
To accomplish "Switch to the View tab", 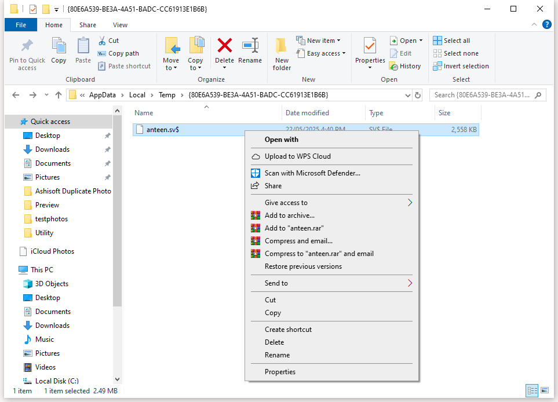I will pyautogui.click(x=120, y=25).
